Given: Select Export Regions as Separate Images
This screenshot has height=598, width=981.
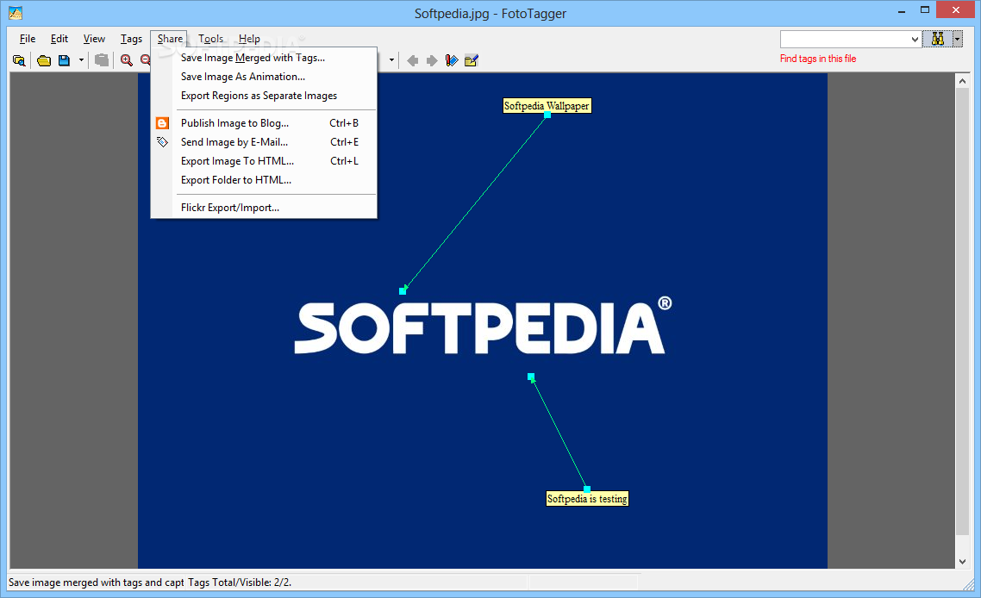Looking at the screenshot, I should pos(264,96).
